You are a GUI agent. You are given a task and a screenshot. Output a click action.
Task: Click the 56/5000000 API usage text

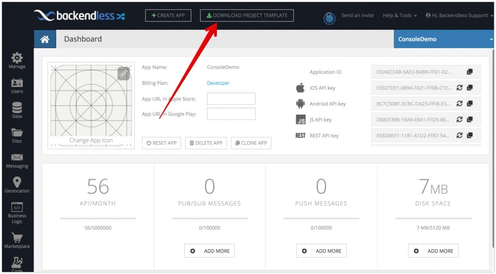click(x=98, y=228)
